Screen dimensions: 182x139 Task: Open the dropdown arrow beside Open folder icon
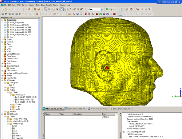point(9,9)
